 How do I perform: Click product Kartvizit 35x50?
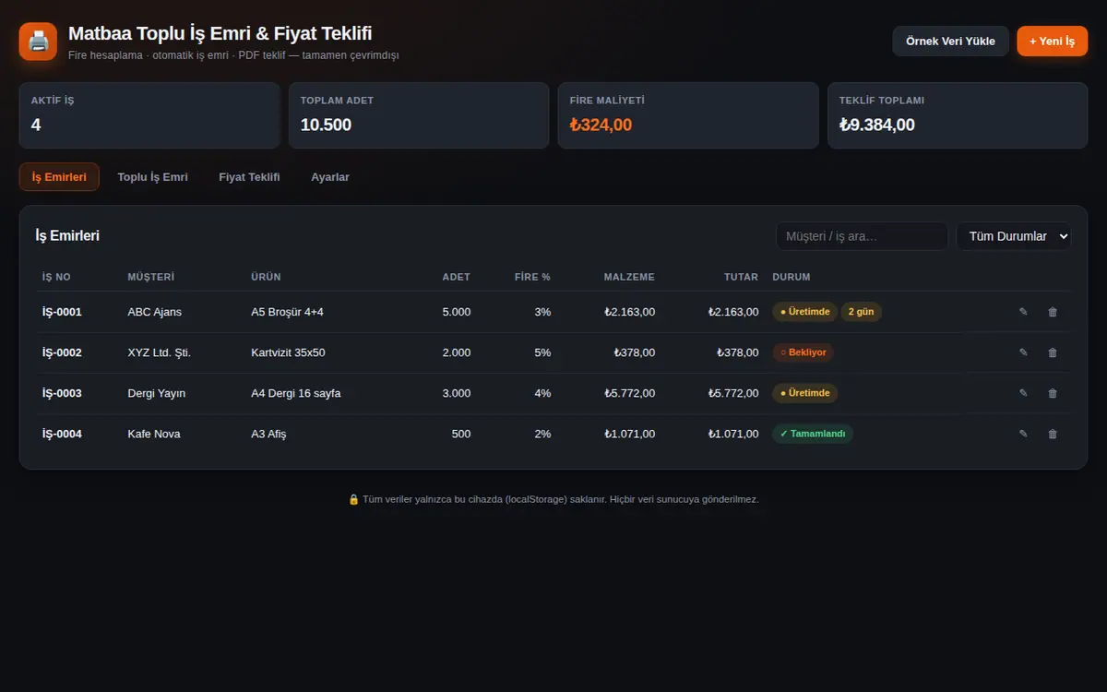point(288,352)
